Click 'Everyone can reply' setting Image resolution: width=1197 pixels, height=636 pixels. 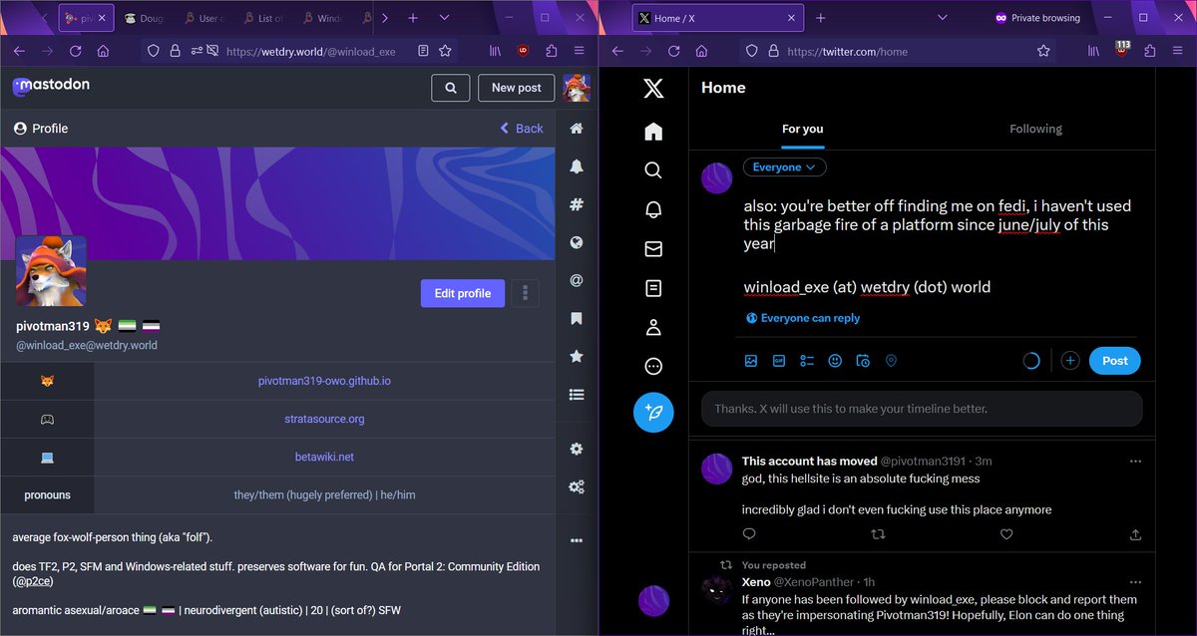pos(803,318)
